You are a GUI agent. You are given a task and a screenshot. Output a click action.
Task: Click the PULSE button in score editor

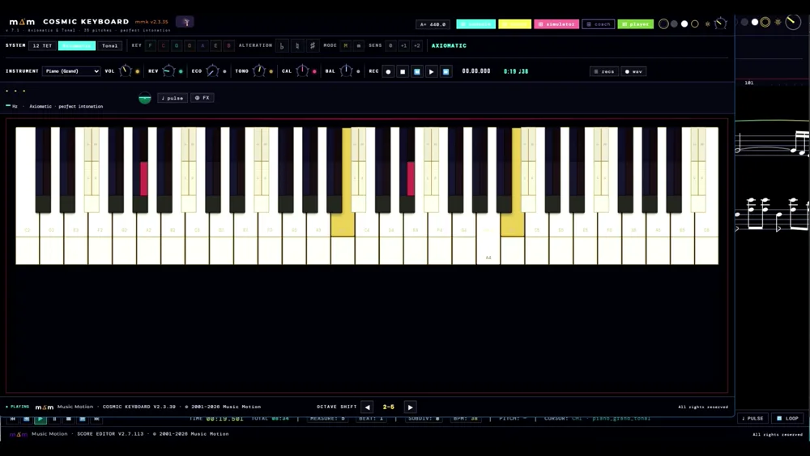point(752,418)
